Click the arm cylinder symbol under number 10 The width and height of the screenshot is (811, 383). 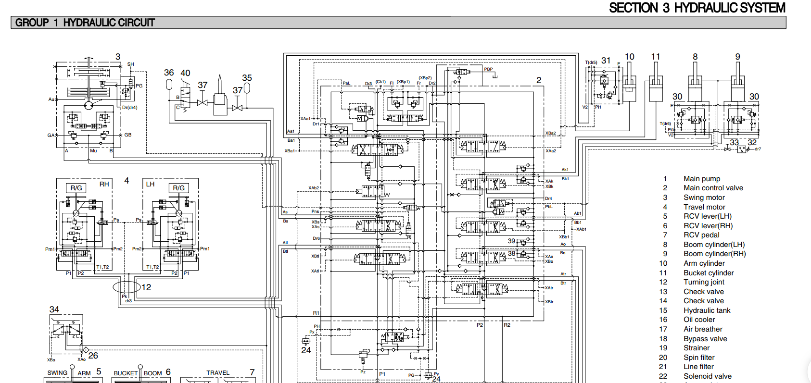point(629,83)
